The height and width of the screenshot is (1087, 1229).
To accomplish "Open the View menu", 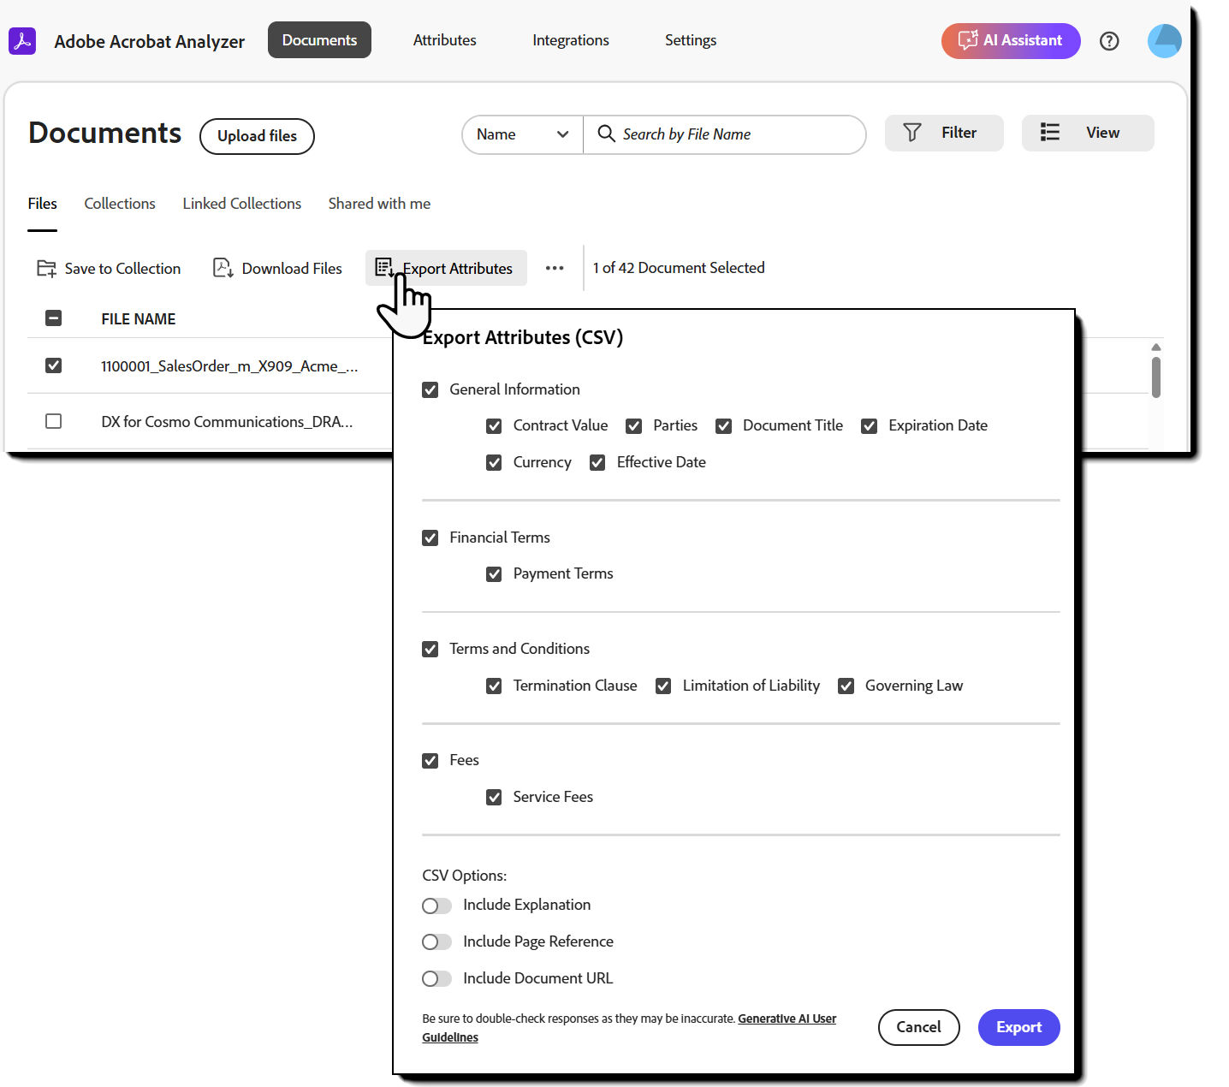I will [x=1087, y=133].
